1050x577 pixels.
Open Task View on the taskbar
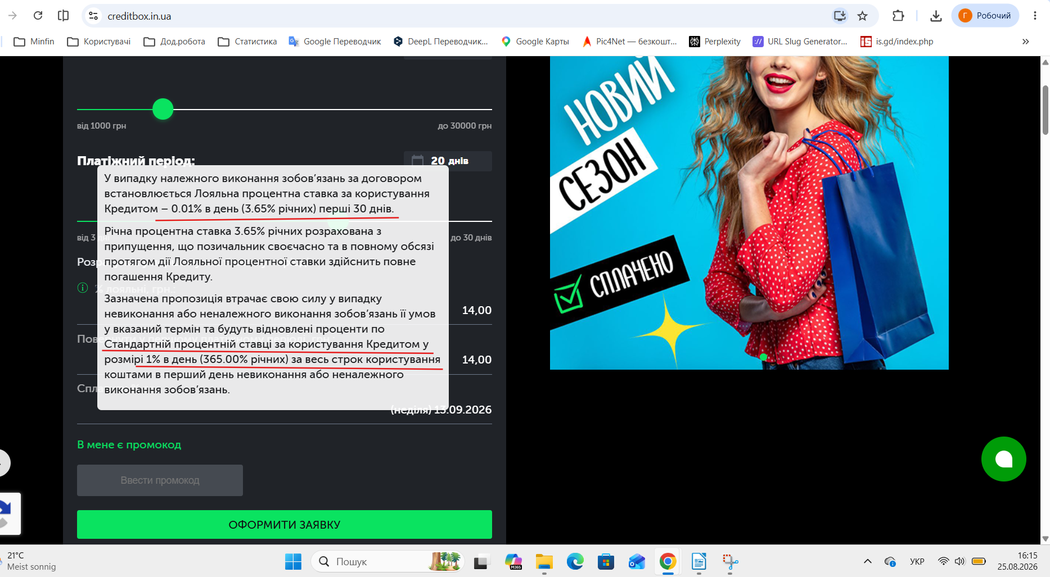[x=481, y=561]
